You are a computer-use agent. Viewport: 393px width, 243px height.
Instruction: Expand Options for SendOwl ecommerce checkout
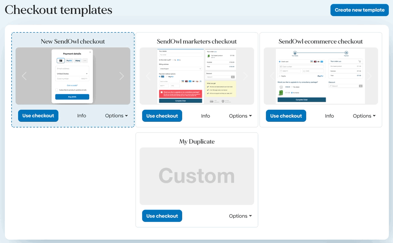(x=364, y=116)
